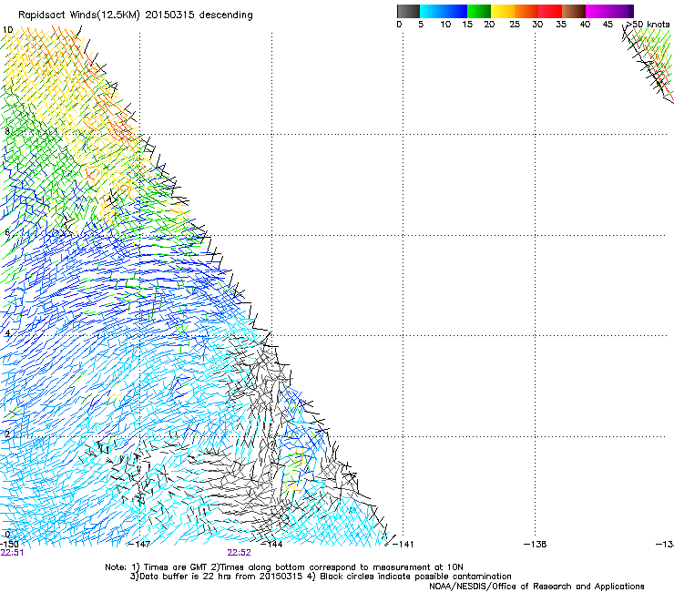Image resolution: width=674 pixels, height=592 pixels.
Task: Click the note line starting 'Note: 1) Times are GMT'
Action: pos(284,567)
